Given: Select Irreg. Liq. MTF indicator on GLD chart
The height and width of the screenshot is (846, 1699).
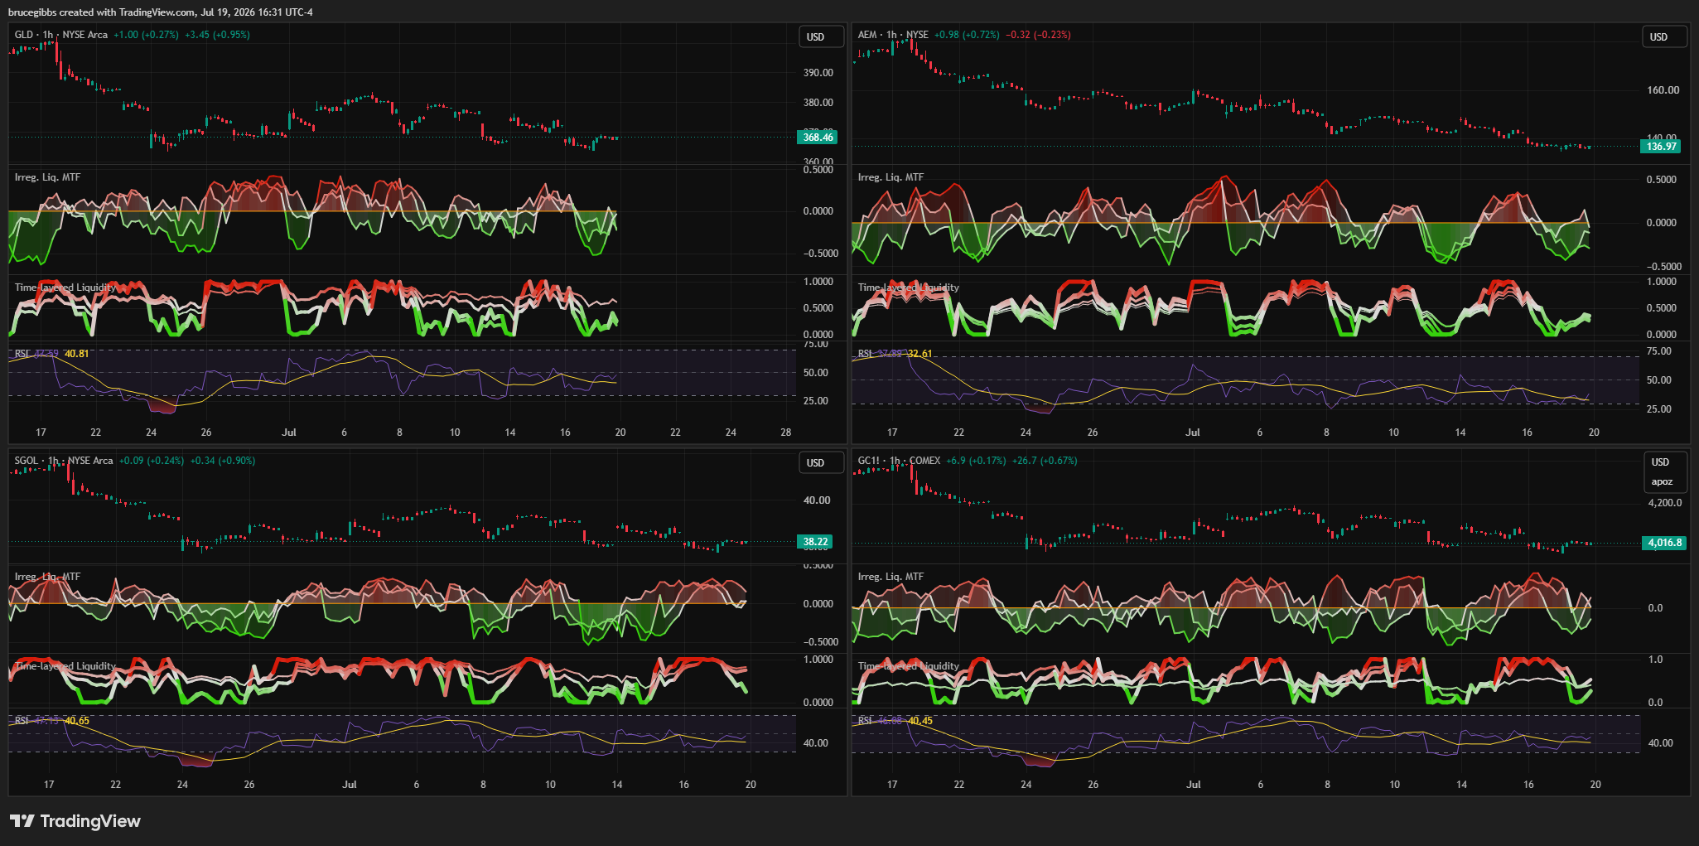Looking at the screenshot, I should [x=47, y=177].
